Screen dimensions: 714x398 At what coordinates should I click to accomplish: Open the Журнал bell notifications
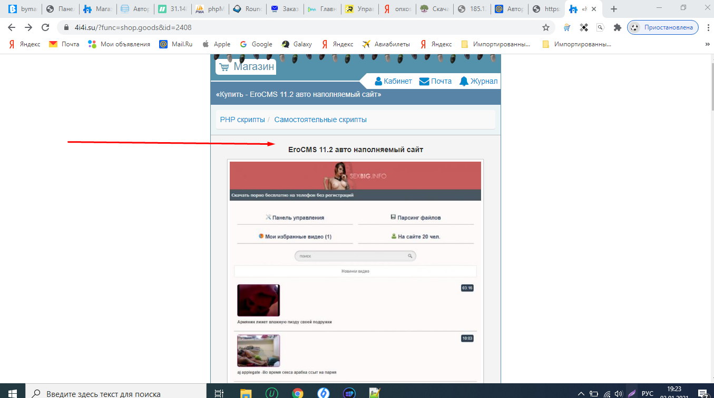(x=478, y=81)
